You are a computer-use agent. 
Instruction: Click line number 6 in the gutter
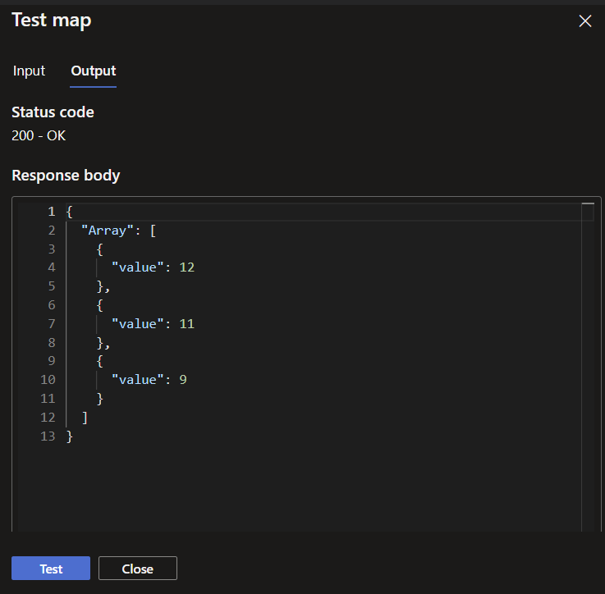coord(52,305)
